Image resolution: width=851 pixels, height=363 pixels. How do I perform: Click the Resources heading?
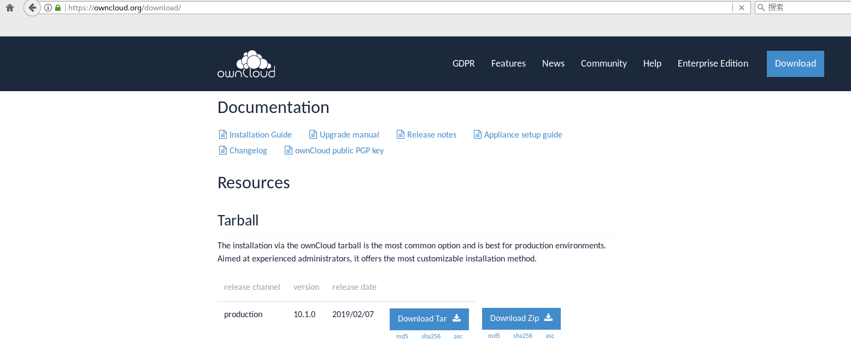pyautogui.click(x=254, y=182)
